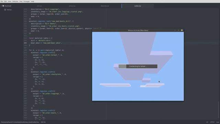The height and width of the screenshot is (124, 220).
Task: Click the Minetest window title bar
Action: 138,30
